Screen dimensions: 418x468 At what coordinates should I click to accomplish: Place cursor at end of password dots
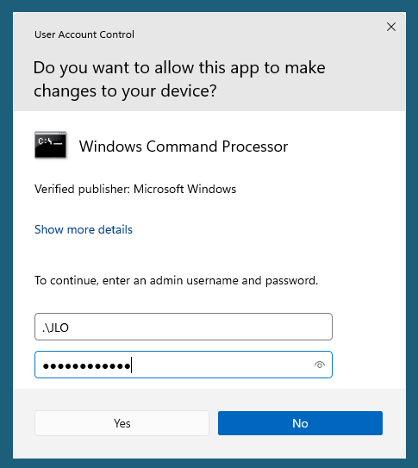pos(131,365)
